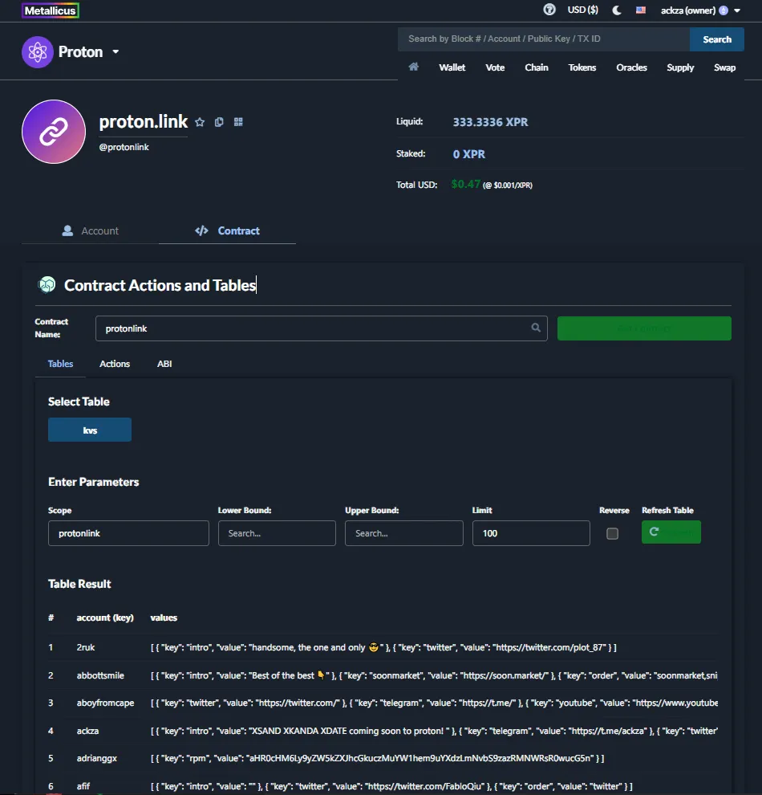The image size is (762, 795).
Task: Click the blue Search button
Action: (x=716, y=39)
